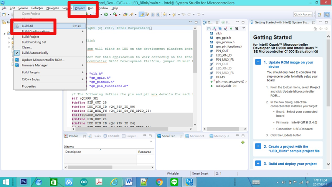Click the Resource column header
This screenshot has width=332, height=187.
pyautogui.click(x=145, y=152)
